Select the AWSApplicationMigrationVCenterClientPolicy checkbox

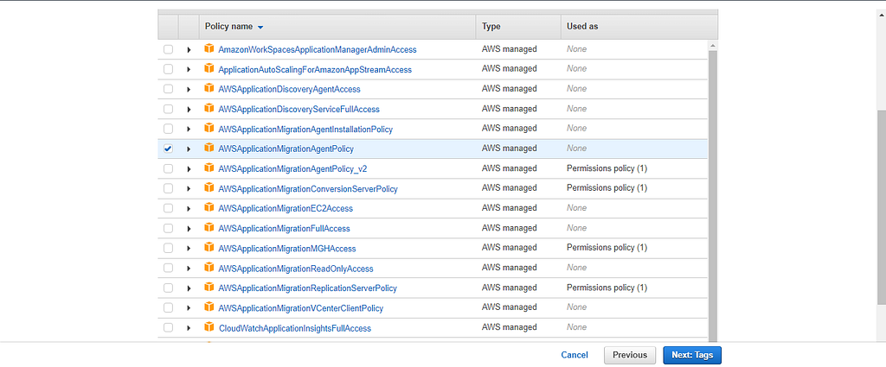click(168, 307)
